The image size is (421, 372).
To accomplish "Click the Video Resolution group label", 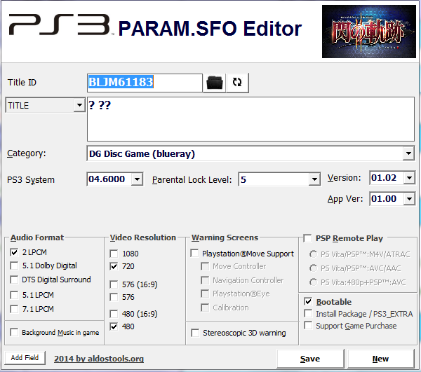I will 143,237.
